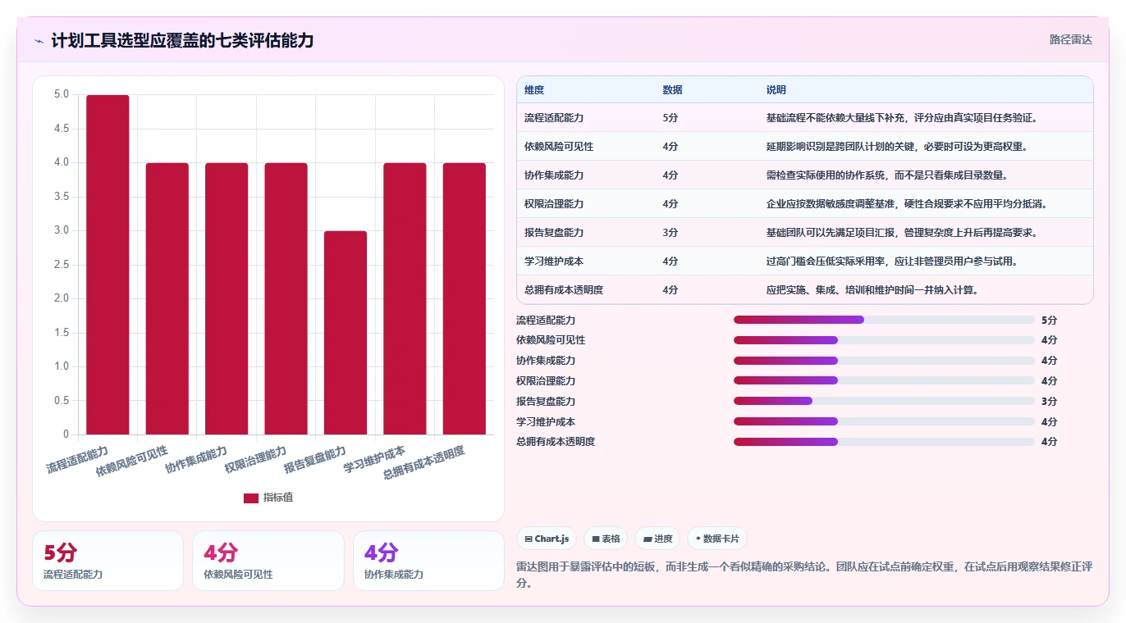Click the 总拥有成本透明度 x-axis label
The image size is (1126, 623).
(424, 463)
